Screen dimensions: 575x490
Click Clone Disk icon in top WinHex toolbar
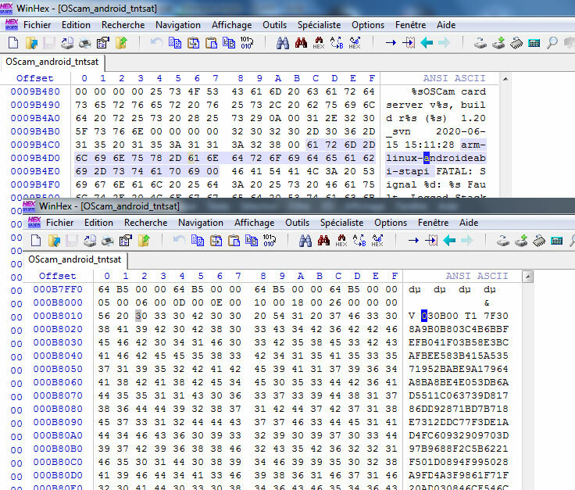pos(498,43)
